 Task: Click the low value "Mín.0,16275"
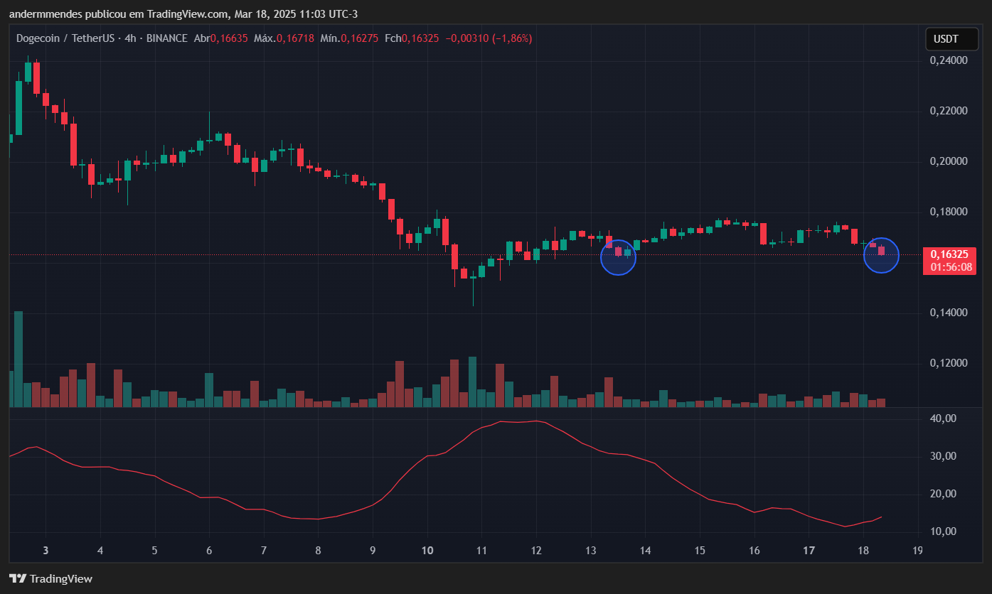pos(350,38)
